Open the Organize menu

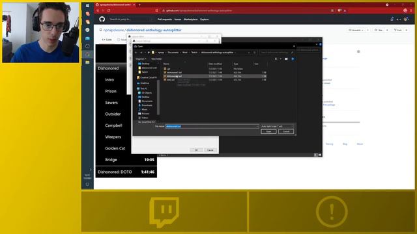[141, 59]
